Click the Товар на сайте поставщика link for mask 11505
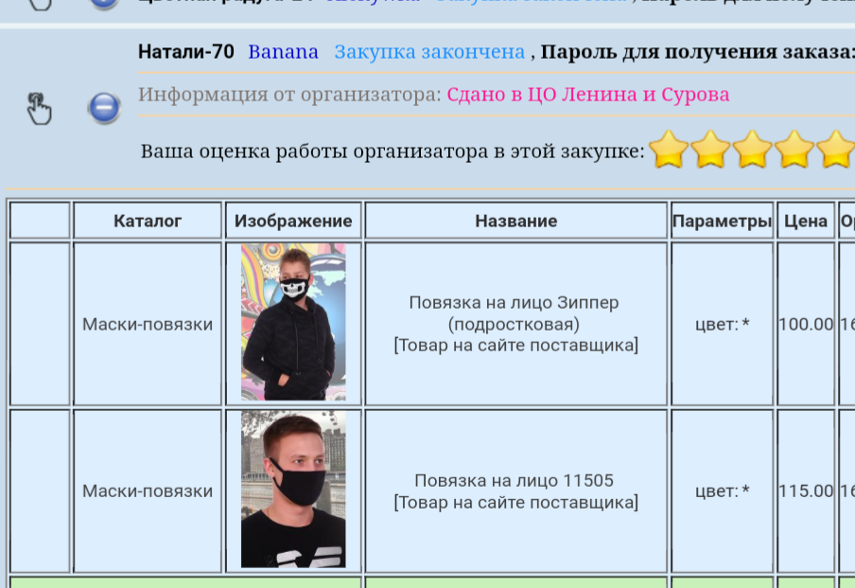Image resolution: width=855 pixels, height=588 pixels. 515,503
